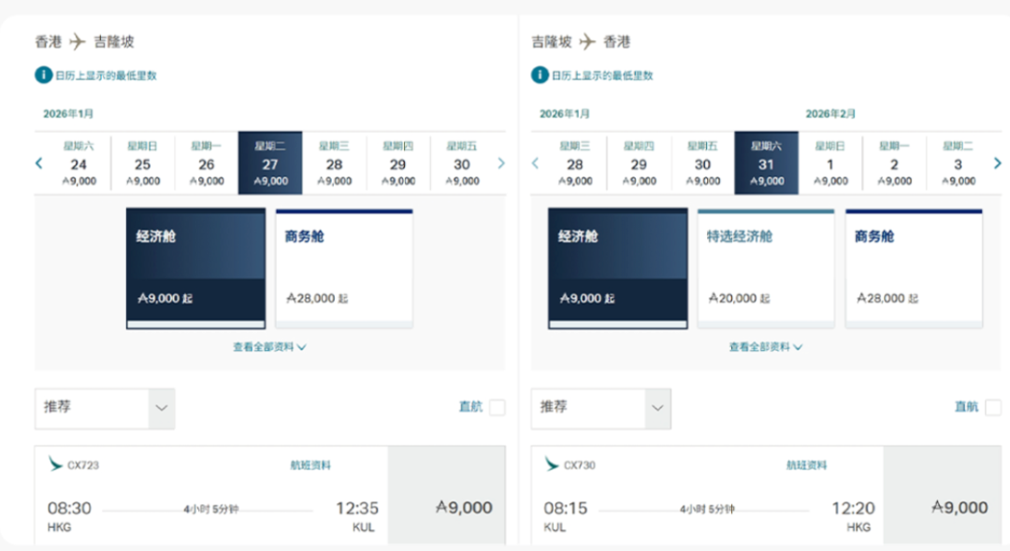This screenshot has width=1010, height=551.
Task: Click the airplane icon between 吉隆坡 and 香港
Action: coord(586,42)
